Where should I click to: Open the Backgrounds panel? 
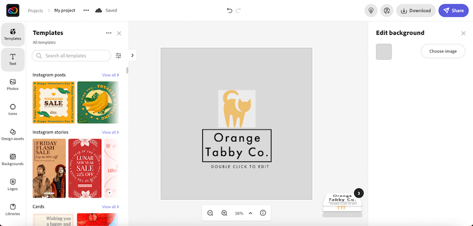coord(12,160)
